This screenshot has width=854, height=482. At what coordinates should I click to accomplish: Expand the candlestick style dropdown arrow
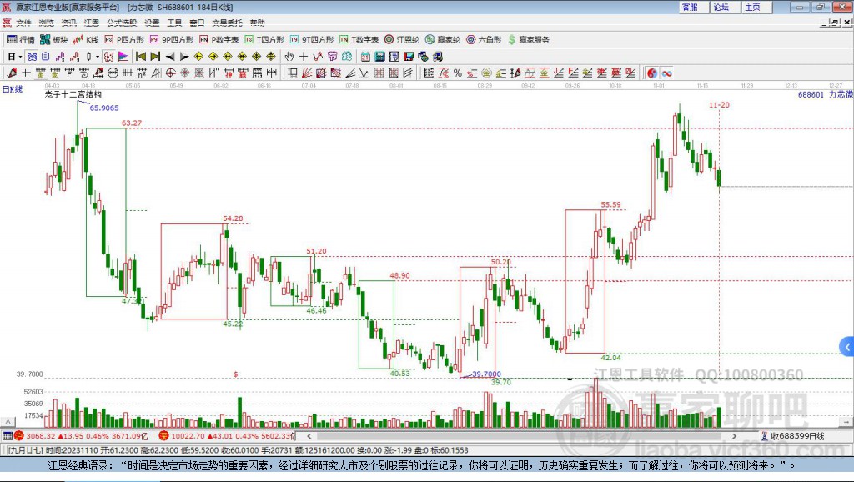click(x=98, y=56)
